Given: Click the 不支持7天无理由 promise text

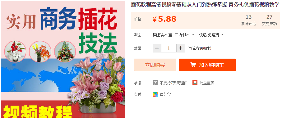Looking at the screenshot, I should coord(173,83).
